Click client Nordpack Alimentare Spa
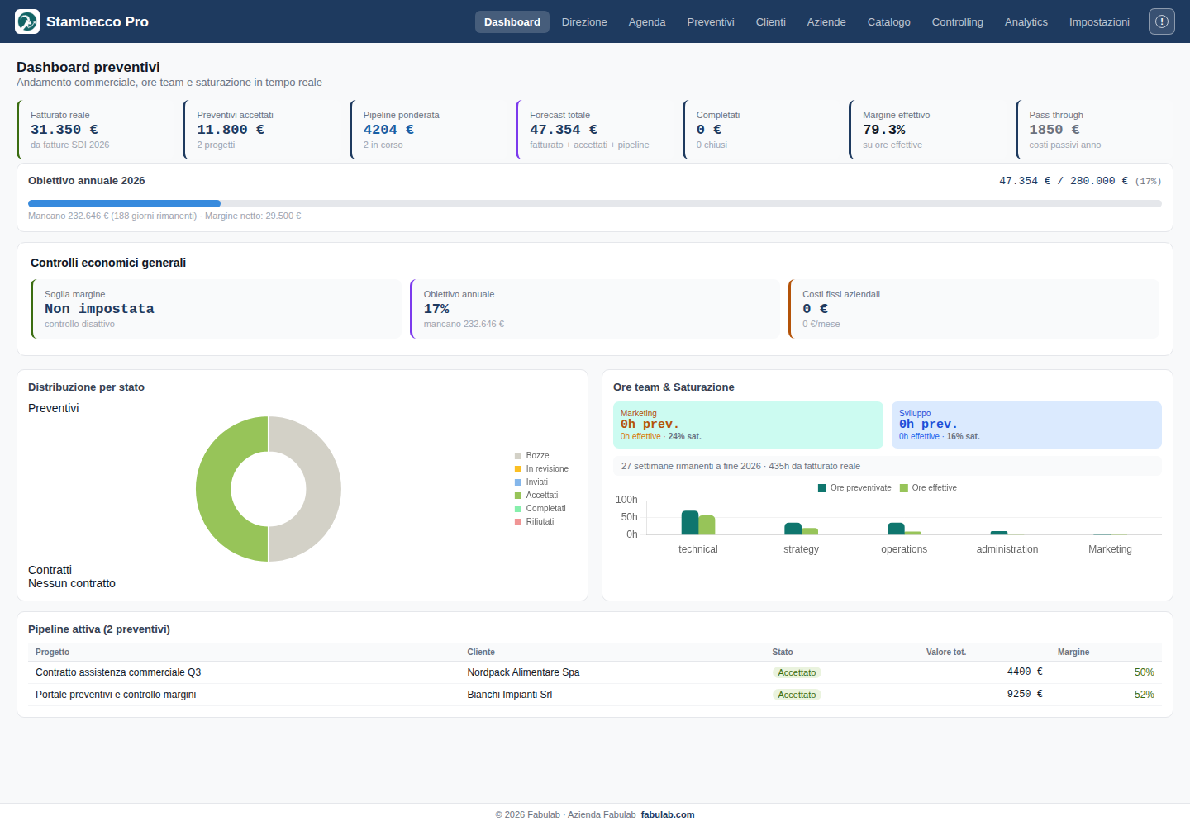The height and width of the screenshot is (826, 1190). coord(523,672)
